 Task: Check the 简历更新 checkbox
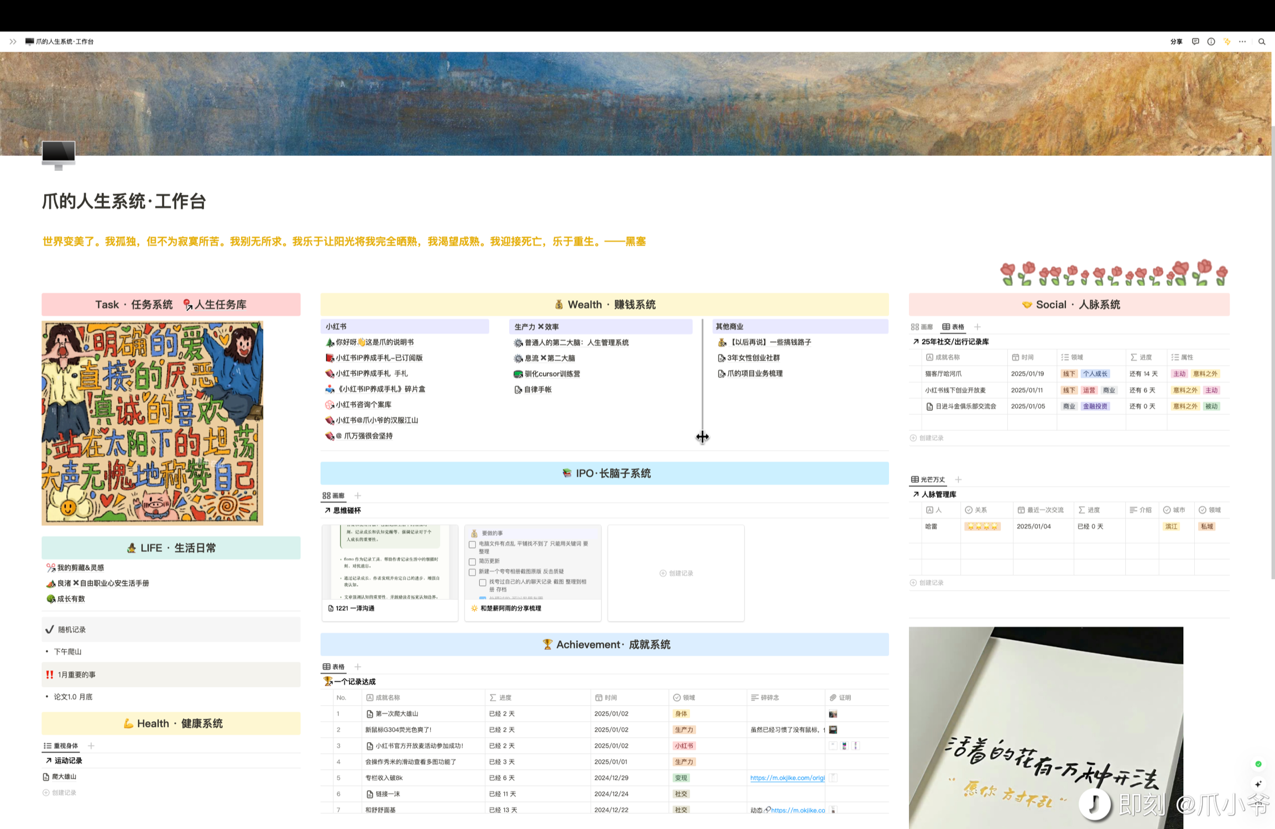coord(472,561)
